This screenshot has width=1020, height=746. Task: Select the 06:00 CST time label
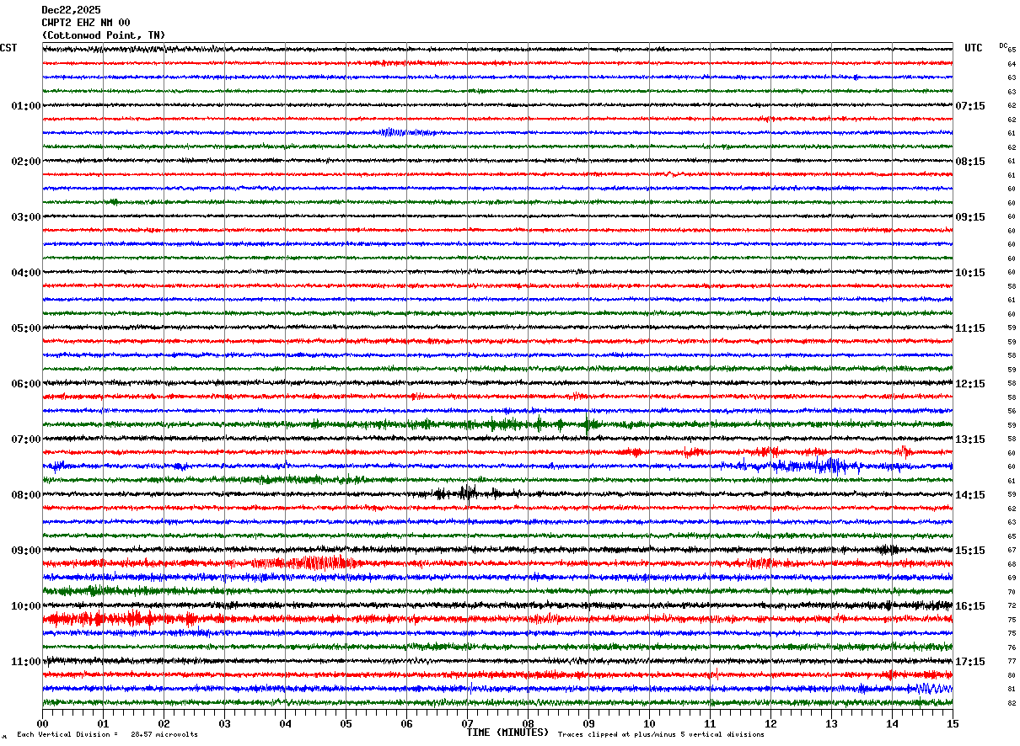click(x=26, y=384)
